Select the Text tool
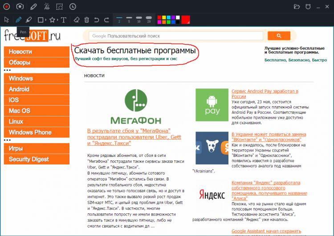 pos(64,20)
